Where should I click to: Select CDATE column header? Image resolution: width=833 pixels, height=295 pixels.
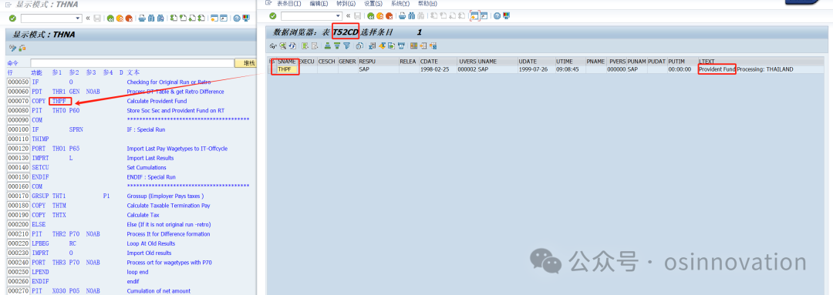(x=438, y=62)
